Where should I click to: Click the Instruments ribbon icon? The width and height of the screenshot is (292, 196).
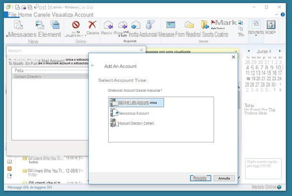click(x=256, y=24)
